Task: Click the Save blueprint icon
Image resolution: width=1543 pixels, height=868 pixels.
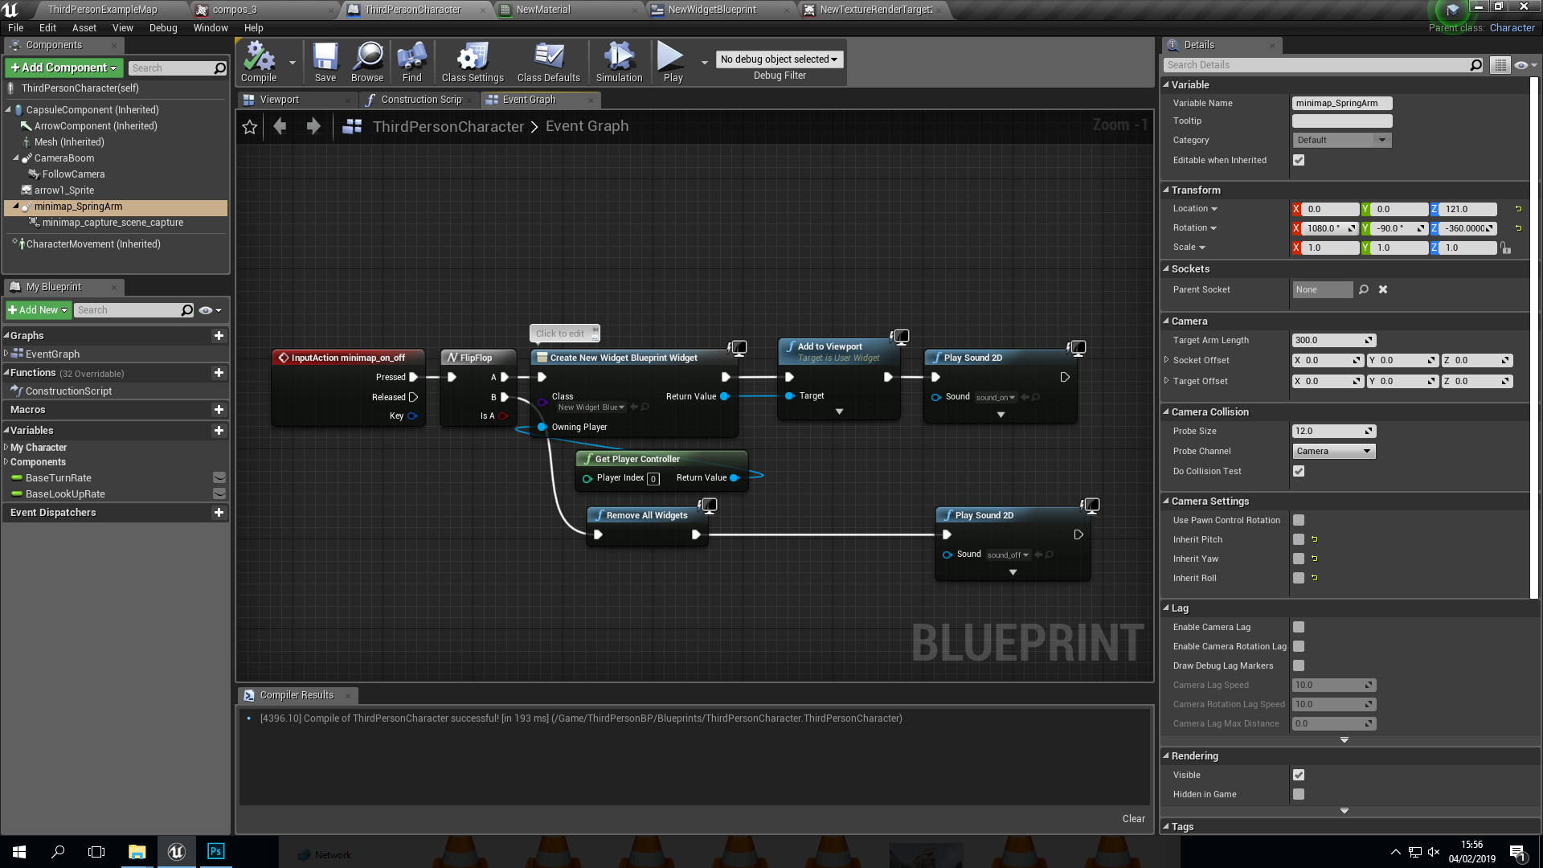Action: click(325, 62)
